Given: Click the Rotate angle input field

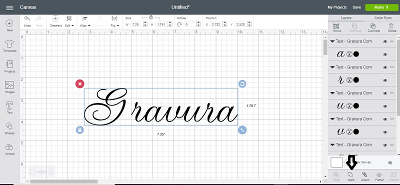Looking at the screenshot, I should (190, 24).
